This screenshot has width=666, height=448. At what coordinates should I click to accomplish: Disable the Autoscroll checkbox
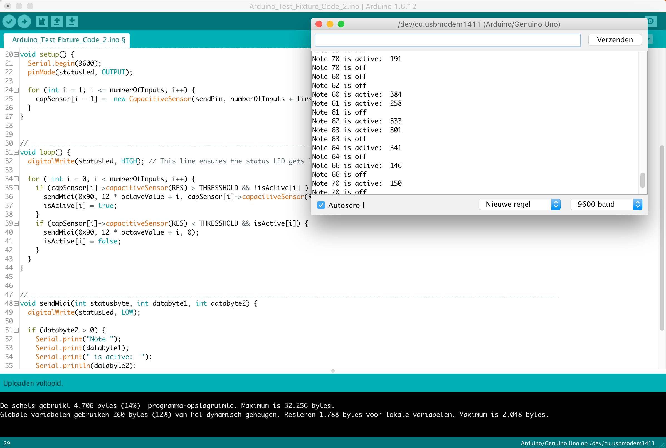[x=321, y=205]
